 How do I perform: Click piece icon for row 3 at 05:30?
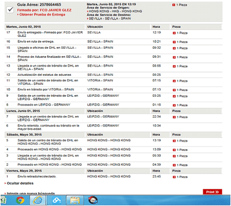[x=174, y=156]
